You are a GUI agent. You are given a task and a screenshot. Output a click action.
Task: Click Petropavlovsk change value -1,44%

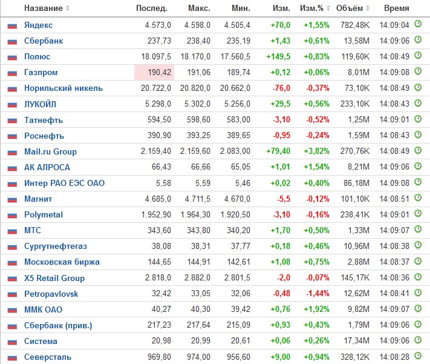point(318,293)
